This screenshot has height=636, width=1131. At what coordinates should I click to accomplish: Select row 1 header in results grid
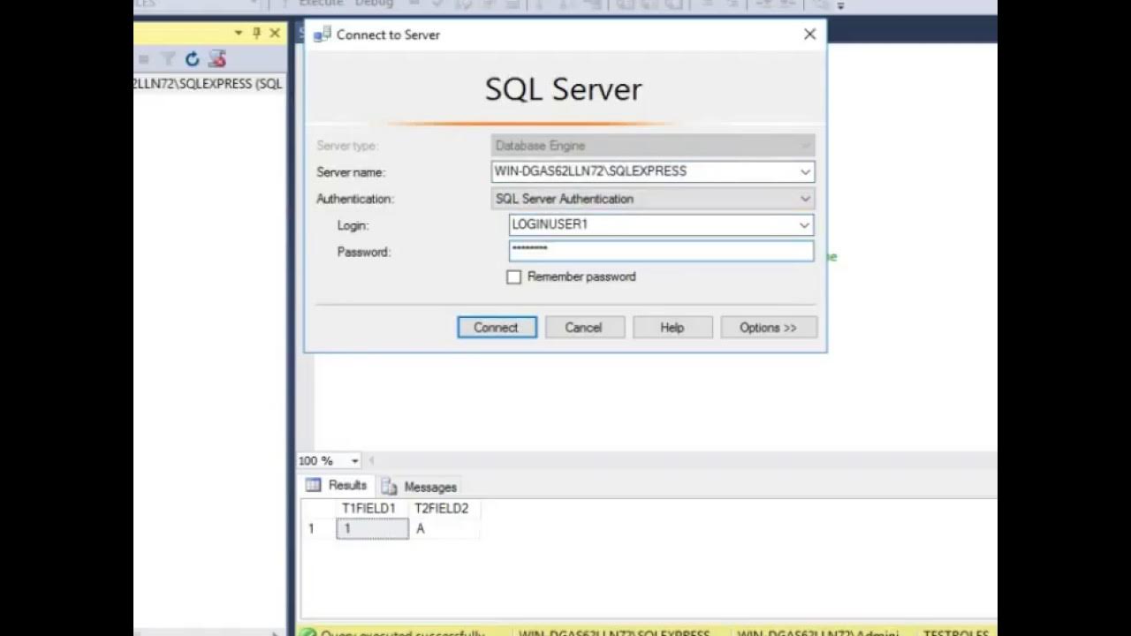point(318,529)
